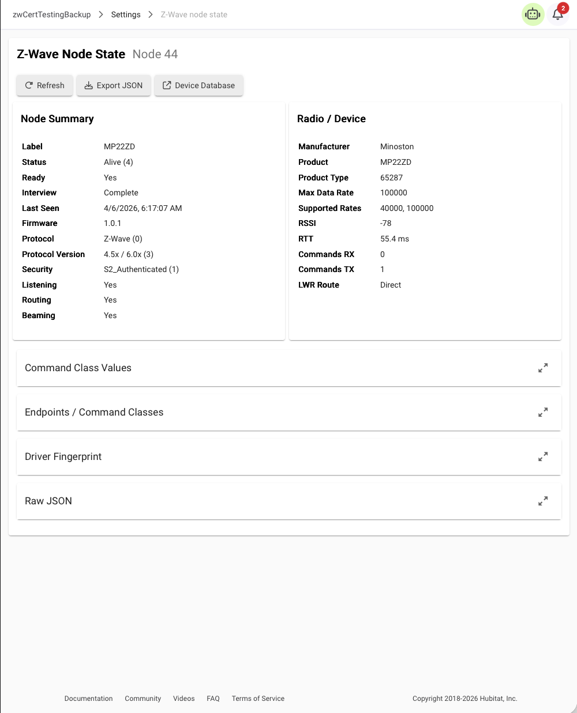Click the expand arrows on Command Class Values
Image resolution: width=577 pixels, height=713 pixels.
tap(542, 368)
